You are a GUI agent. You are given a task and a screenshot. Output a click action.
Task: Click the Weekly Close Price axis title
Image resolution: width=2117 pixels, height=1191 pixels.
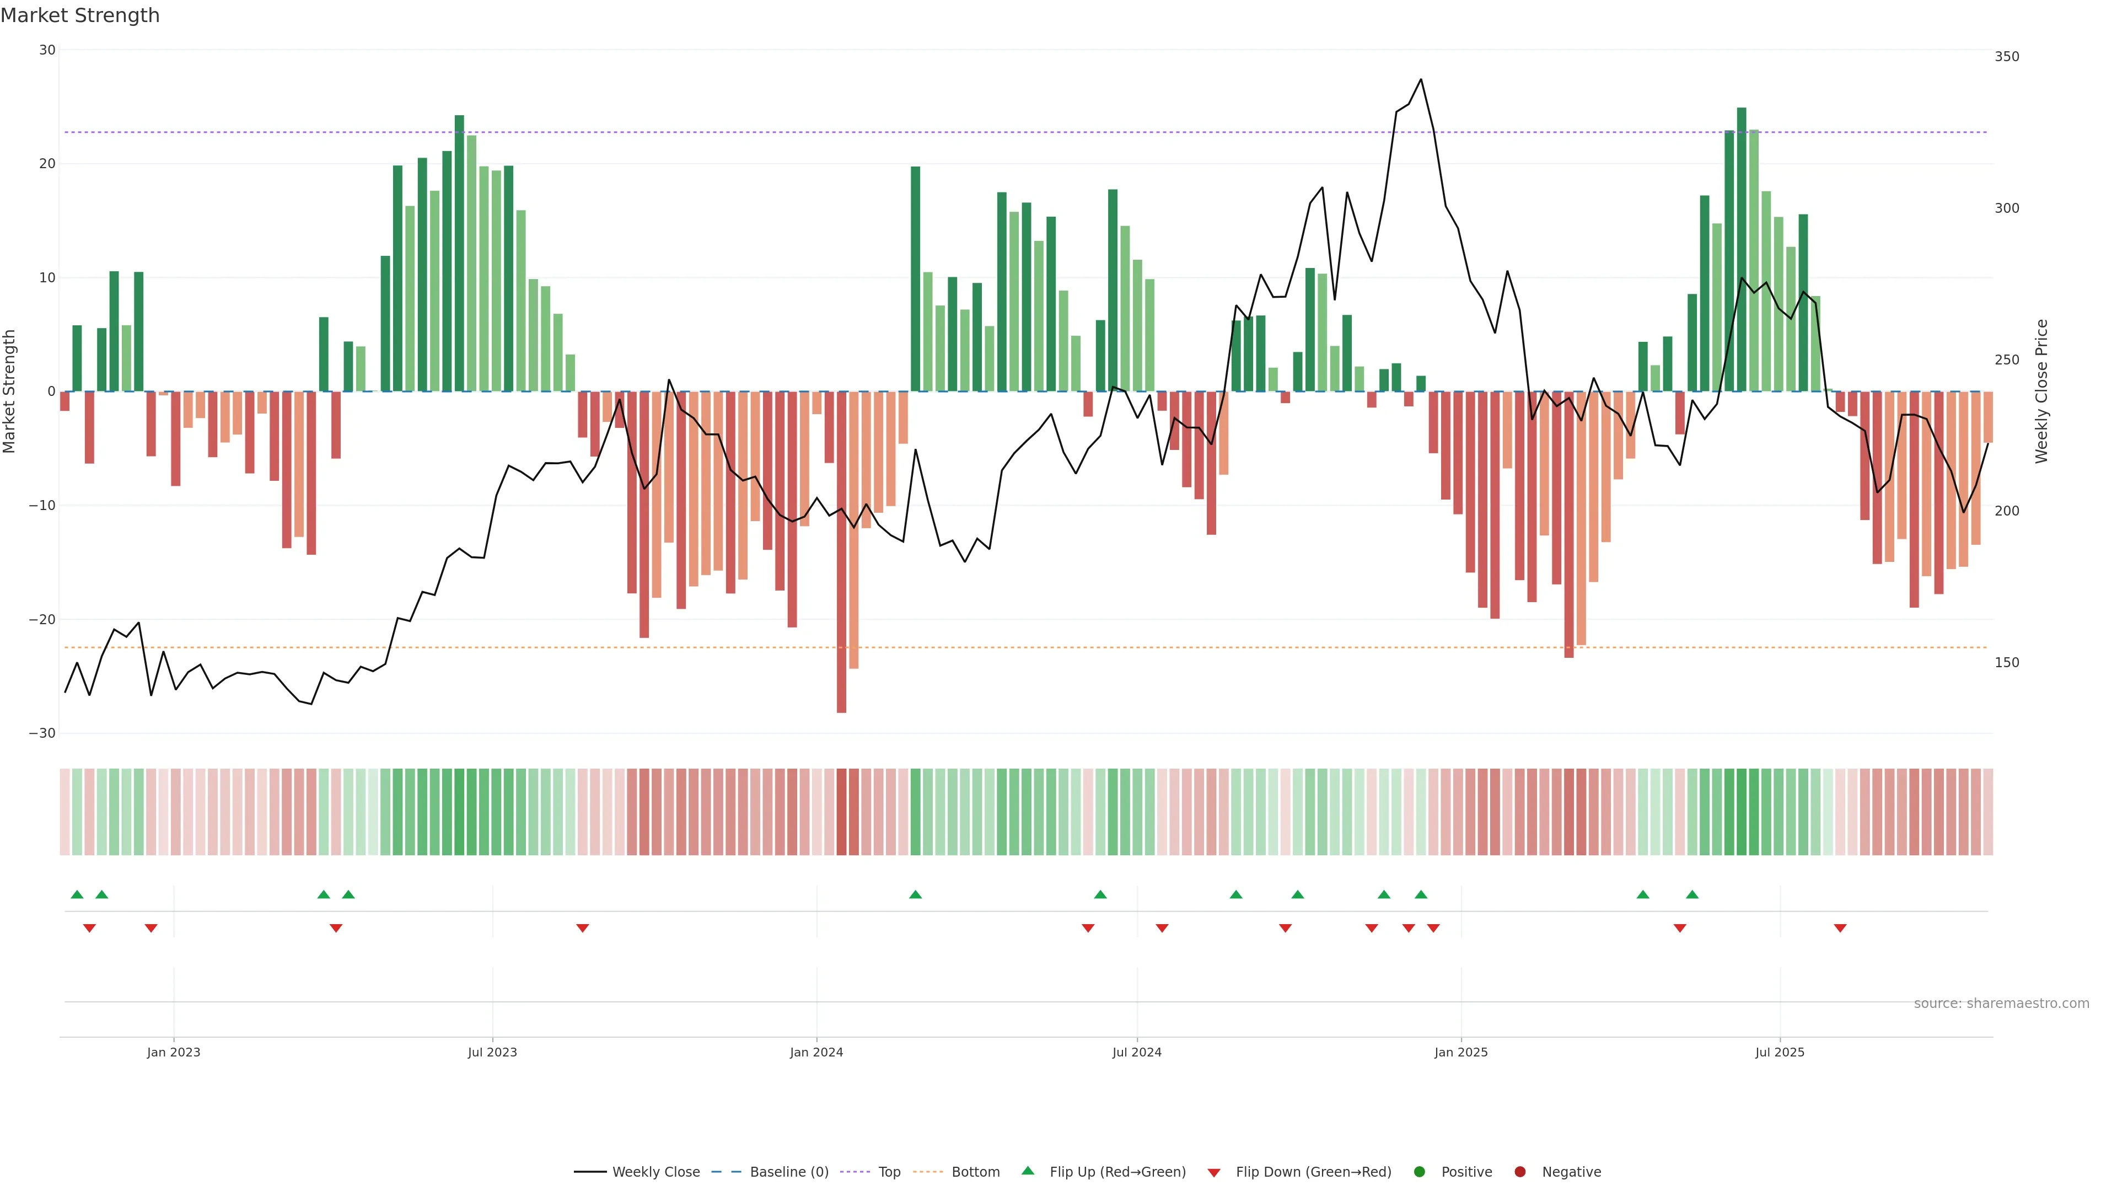(2041, 391)
